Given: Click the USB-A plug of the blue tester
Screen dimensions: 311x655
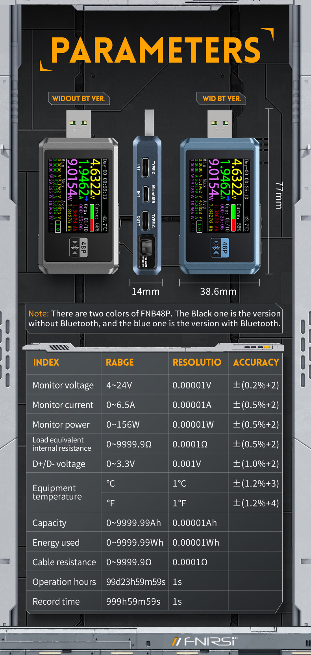Looking at the screenshot, I should point(220,123).
